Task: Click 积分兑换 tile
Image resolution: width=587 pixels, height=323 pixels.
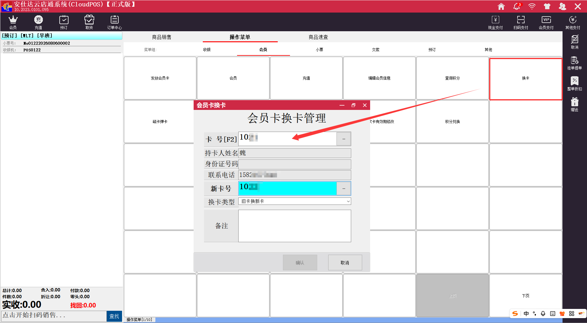Action: point(452,122)
